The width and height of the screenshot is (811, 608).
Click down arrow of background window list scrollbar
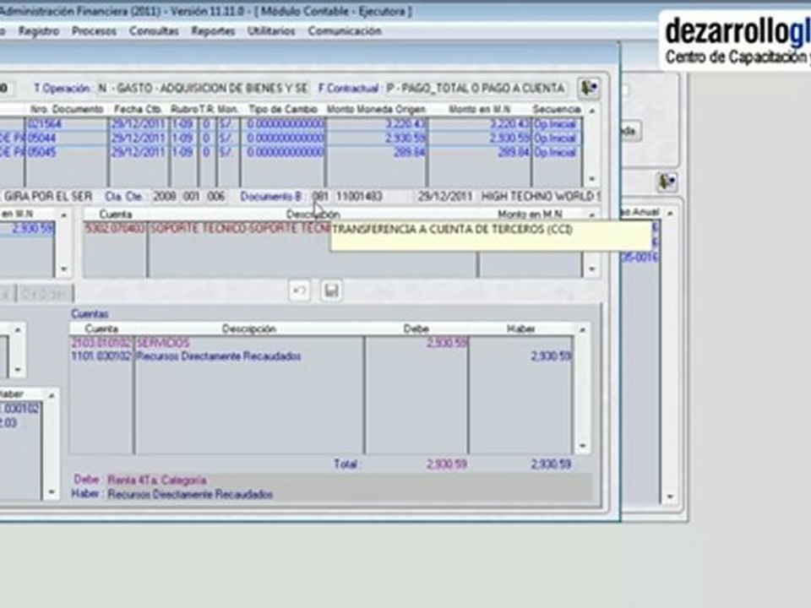(x=670, y=497)
